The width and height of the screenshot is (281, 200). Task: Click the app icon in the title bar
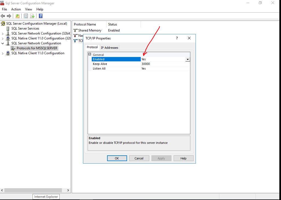[x=2, y=3]
